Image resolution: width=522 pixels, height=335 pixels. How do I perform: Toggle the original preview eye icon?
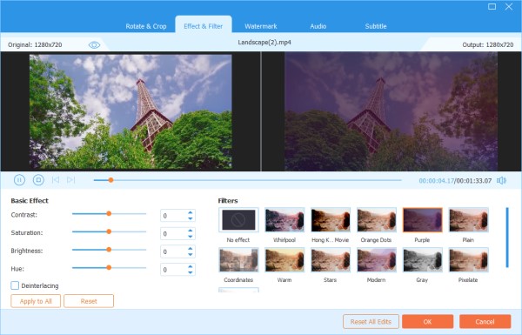94,45
